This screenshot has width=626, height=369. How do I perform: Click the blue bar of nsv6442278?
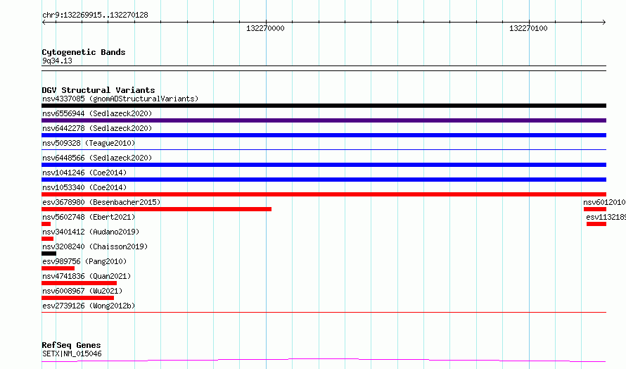(x=324, y=135)
